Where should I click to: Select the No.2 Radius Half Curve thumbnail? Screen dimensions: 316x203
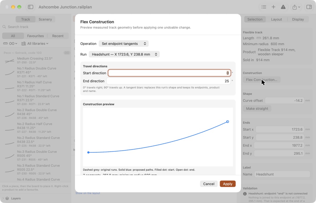pos(9,128)
